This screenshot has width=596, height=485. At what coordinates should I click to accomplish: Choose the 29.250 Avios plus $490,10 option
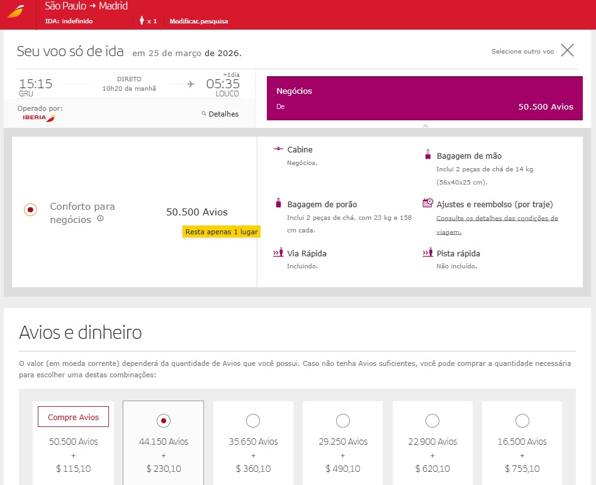coord(342,420)
